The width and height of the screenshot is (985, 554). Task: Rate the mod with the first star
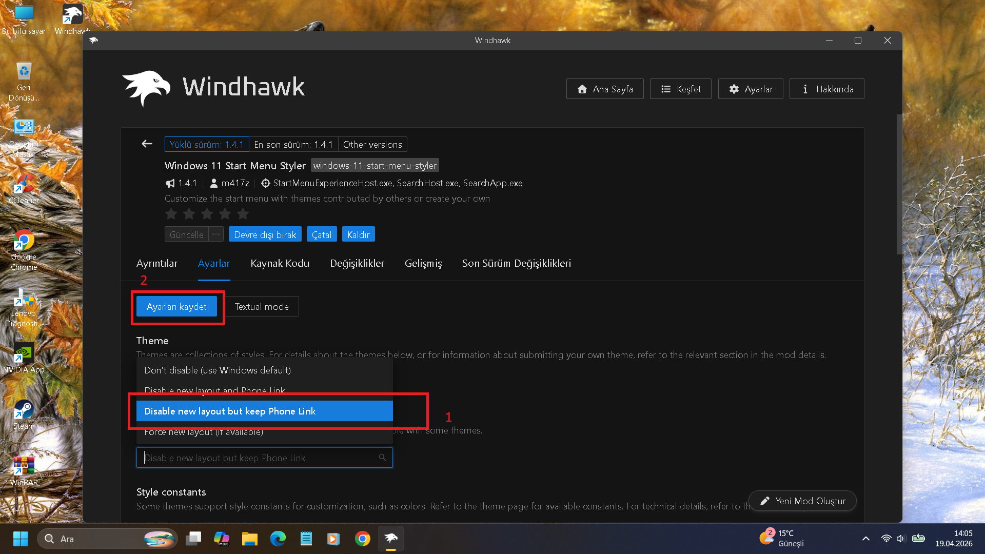pos(171,213)
